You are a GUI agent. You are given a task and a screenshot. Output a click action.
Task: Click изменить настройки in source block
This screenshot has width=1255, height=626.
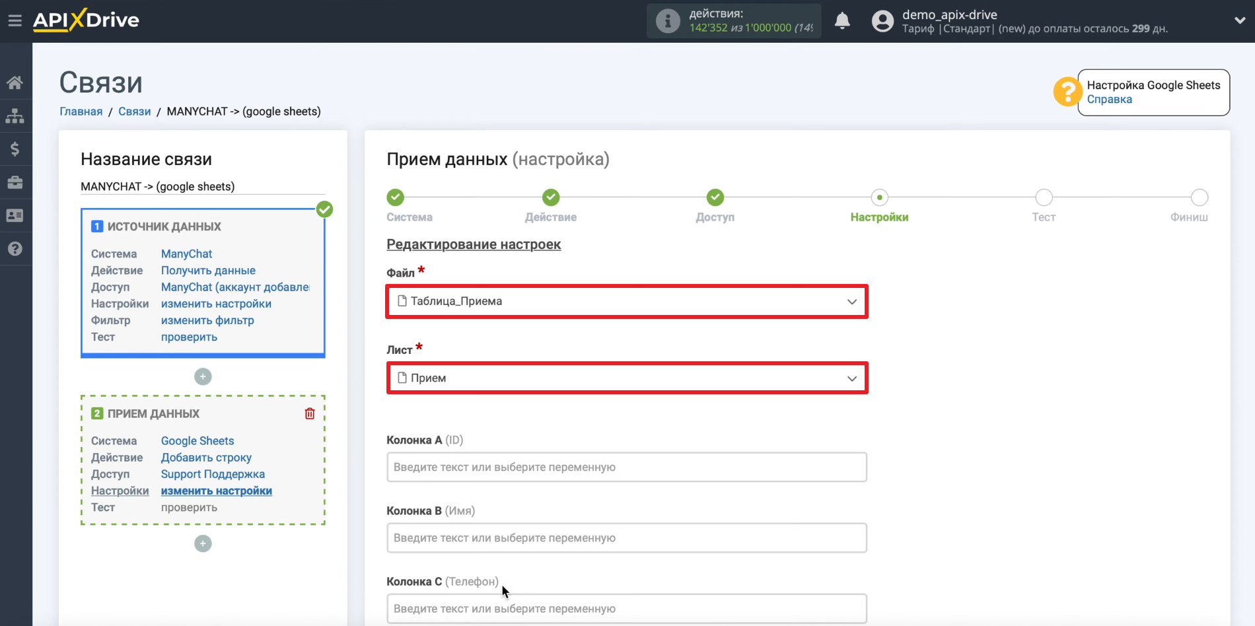216,303
